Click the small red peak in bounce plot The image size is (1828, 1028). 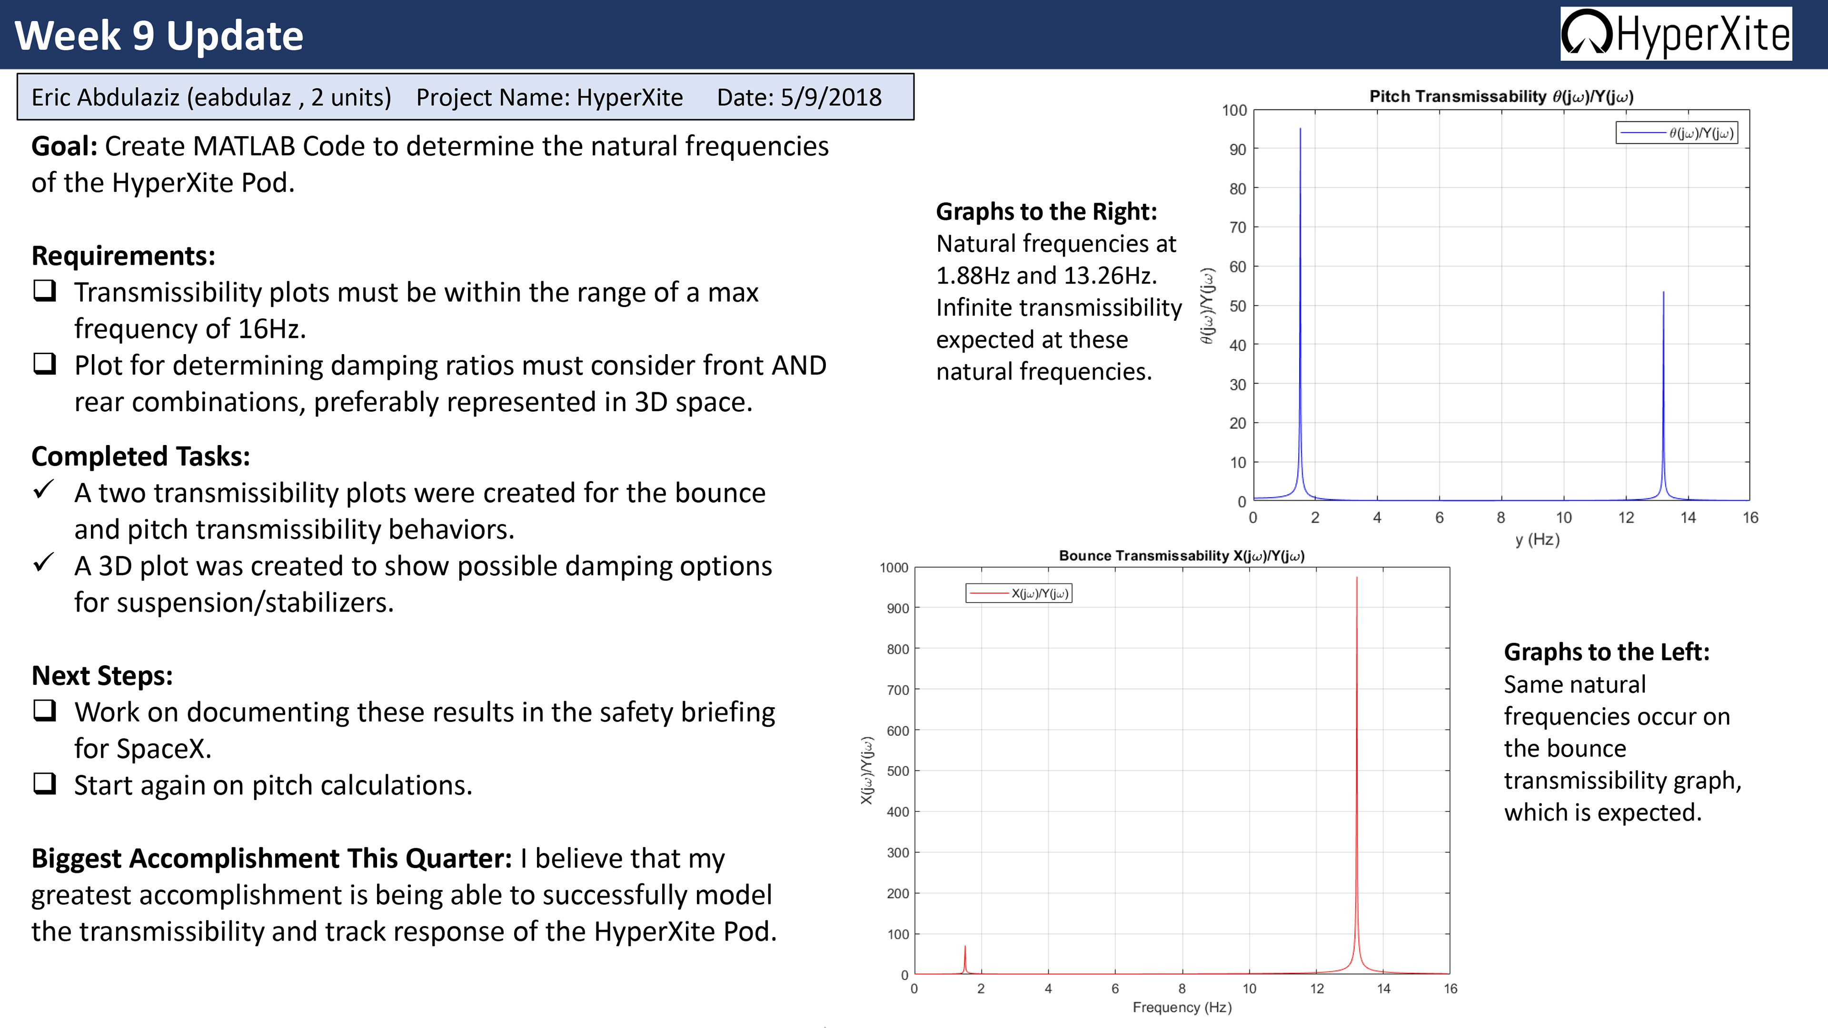965,959
